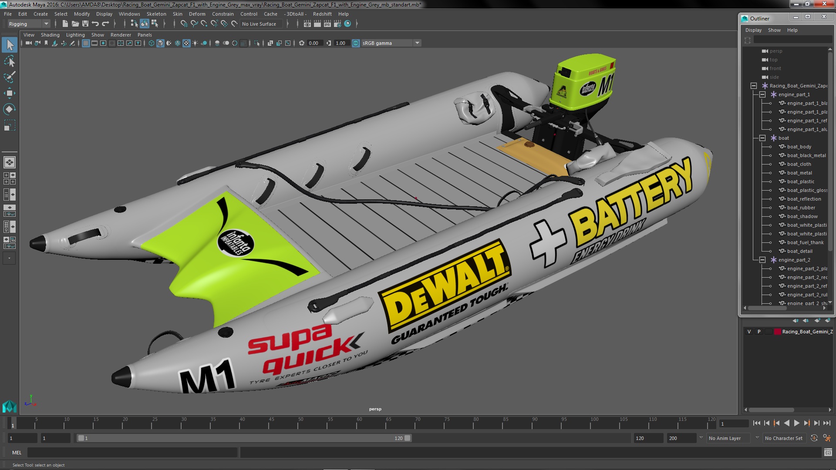Enable snap to grid icon
This screenshot has width=836, height=470.
pyautogui.click(x=184, y=24)
